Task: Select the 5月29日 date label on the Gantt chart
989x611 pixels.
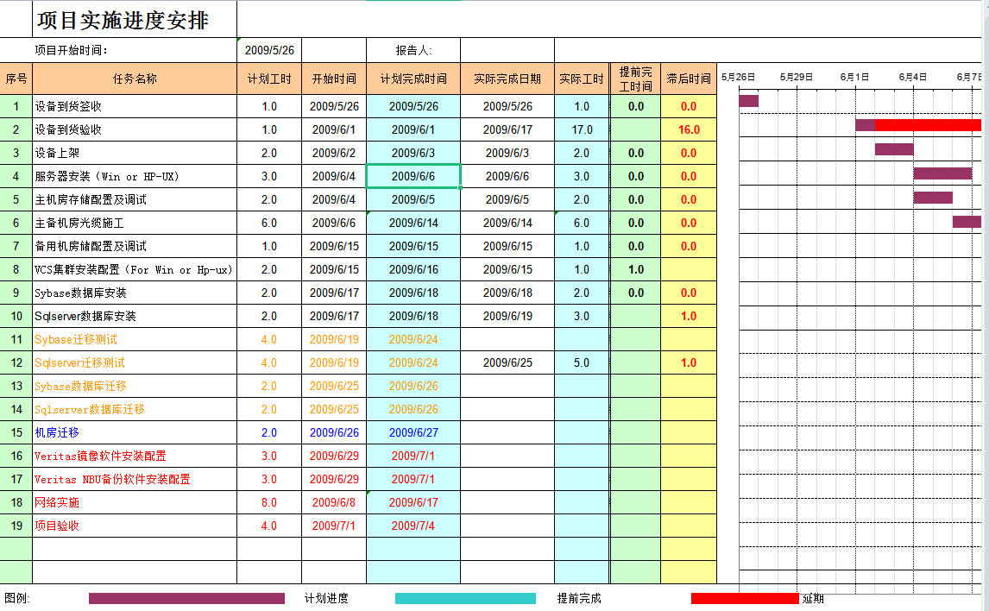Action: click(x=796, y=77)
